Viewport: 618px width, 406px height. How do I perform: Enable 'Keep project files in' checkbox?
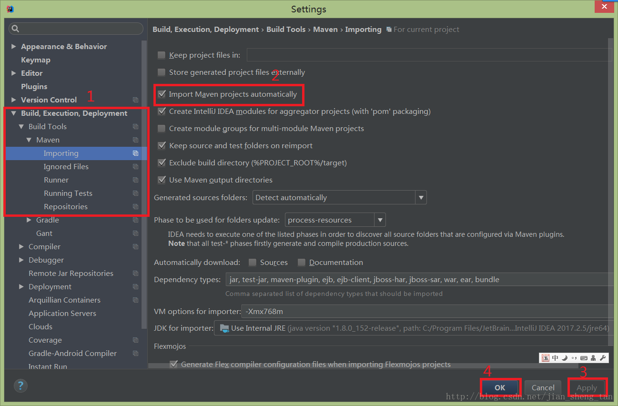162,55
